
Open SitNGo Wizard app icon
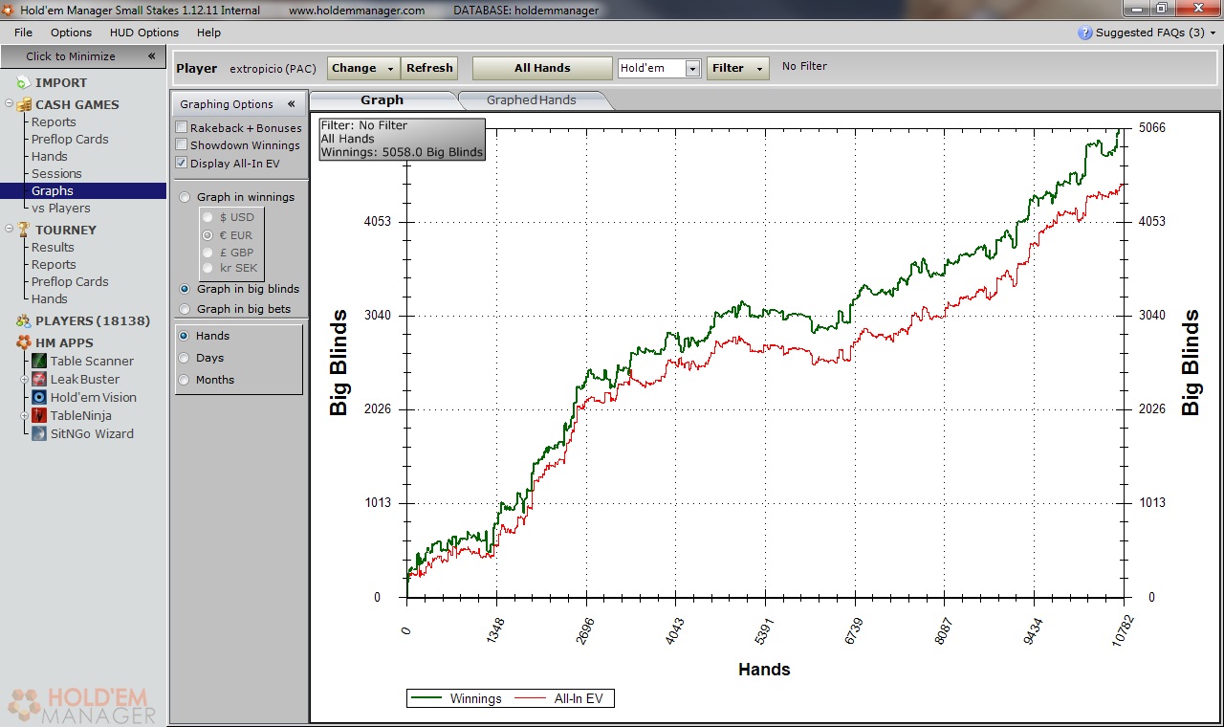39,433
